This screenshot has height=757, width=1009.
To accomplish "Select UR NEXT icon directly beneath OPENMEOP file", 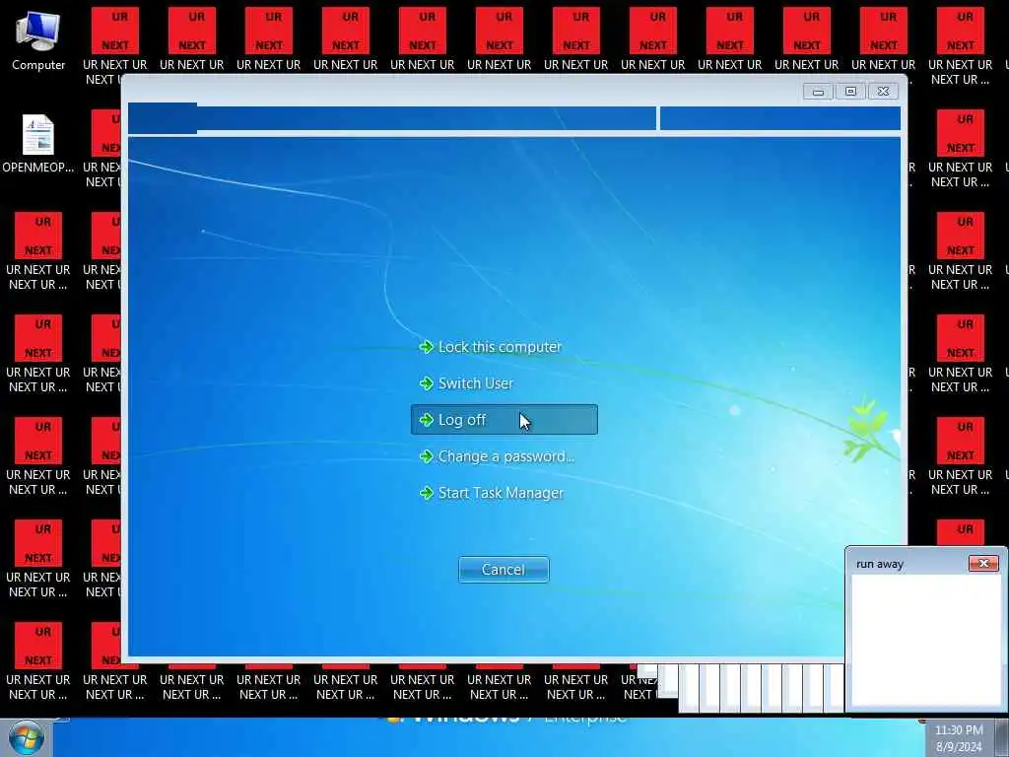I will click(38, 251).
